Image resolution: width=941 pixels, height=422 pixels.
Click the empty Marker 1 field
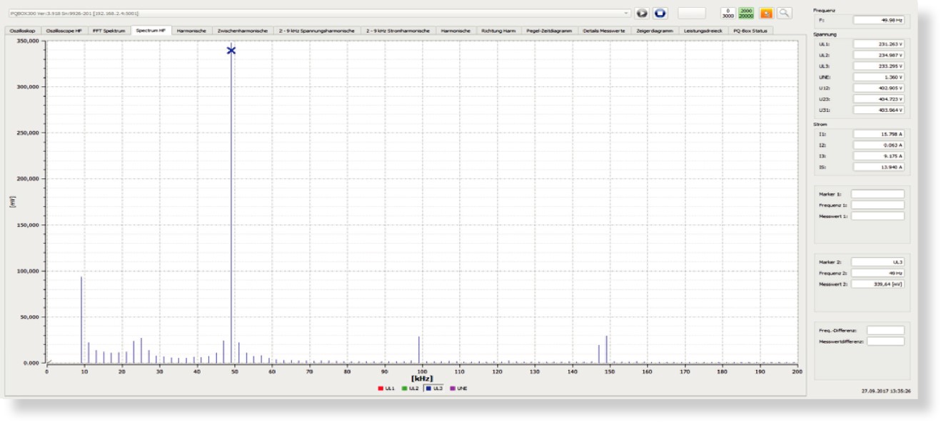pyautogui.click(x=877, y=194)
